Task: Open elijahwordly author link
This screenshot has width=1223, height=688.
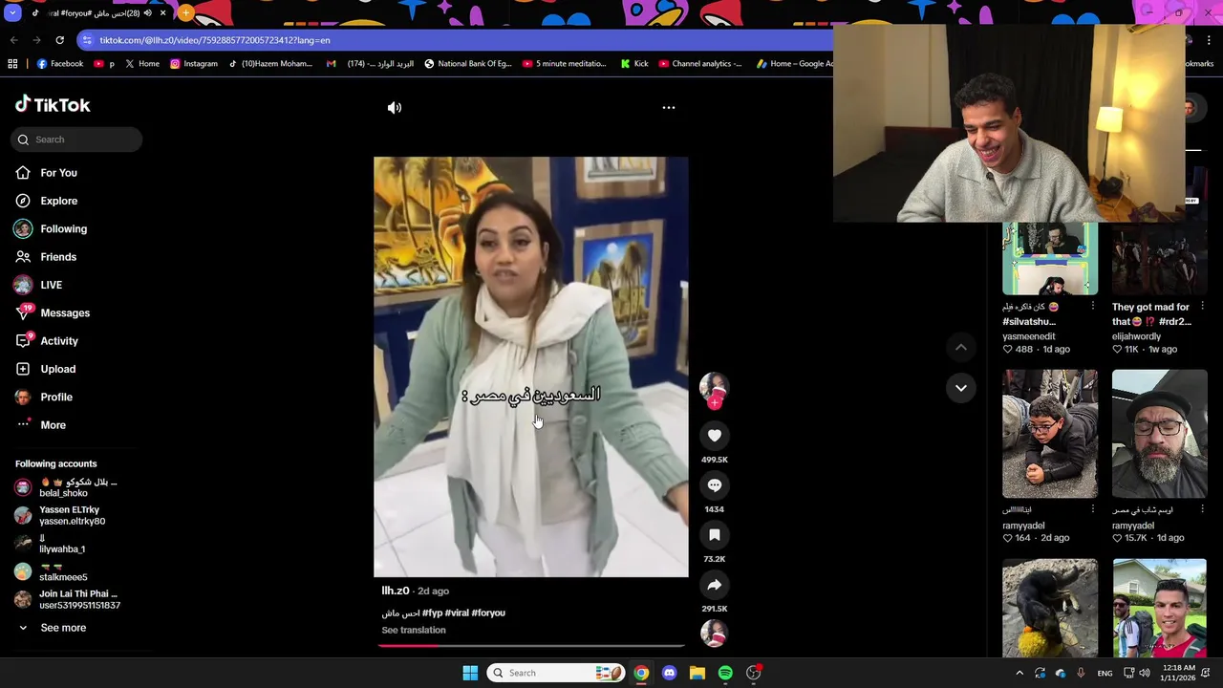Action: pos(1137,336)
